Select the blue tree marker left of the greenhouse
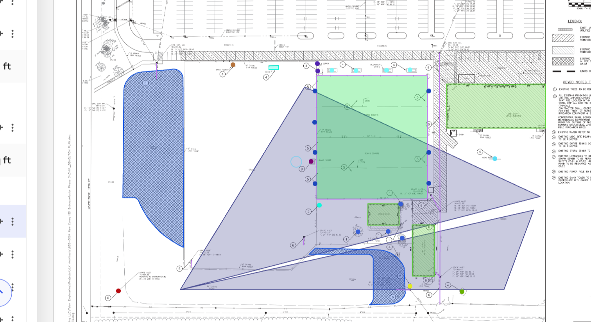Screen dimensions: 591x322 click(x=358, y=232)
